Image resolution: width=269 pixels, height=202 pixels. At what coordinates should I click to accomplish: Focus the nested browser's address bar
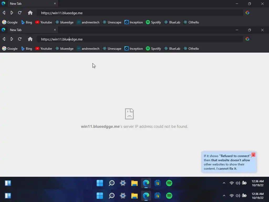pos(140,39)
